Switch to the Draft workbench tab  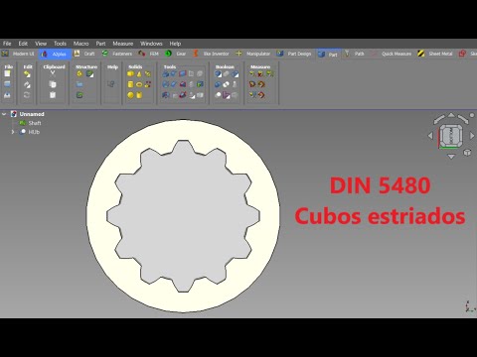click(x=85, y=54)
